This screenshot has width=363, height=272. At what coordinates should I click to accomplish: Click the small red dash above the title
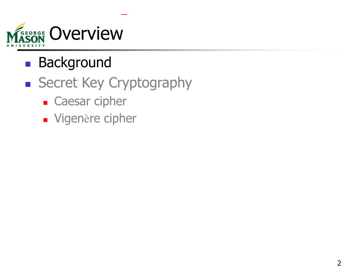click(x=124, y=14)
